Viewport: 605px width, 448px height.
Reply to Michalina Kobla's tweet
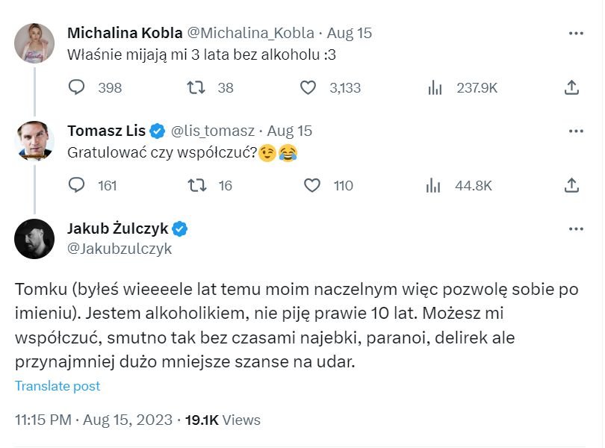click(x=78, y=87)
